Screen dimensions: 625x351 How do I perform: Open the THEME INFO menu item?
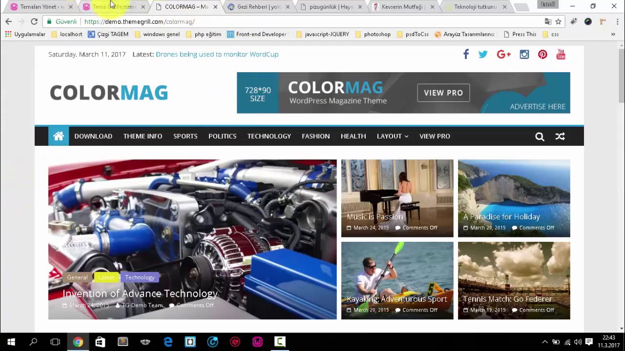[x=143, y=136]
